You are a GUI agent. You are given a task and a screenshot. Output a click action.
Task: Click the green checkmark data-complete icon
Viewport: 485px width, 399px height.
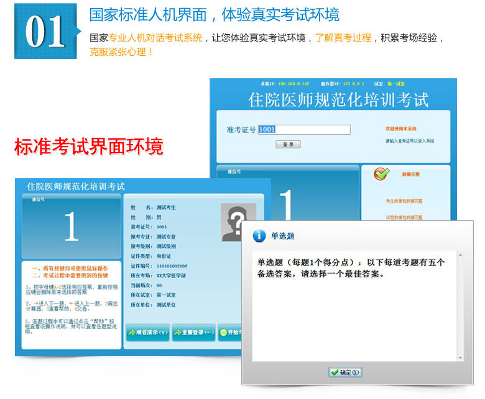coord(381,174)
